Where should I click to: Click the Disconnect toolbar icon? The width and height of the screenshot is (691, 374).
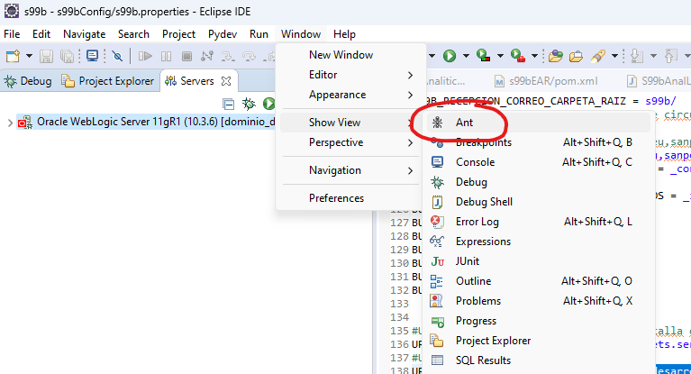207,56
